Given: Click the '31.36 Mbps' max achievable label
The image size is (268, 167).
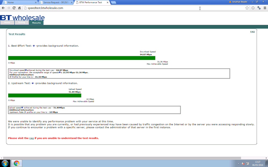Looking at the screenshot, I should point(162,62).
